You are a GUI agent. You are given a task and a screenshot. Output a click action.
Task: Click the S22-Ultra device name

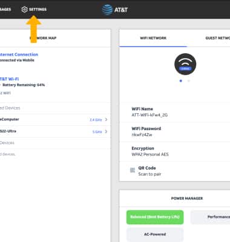[8, 131]
